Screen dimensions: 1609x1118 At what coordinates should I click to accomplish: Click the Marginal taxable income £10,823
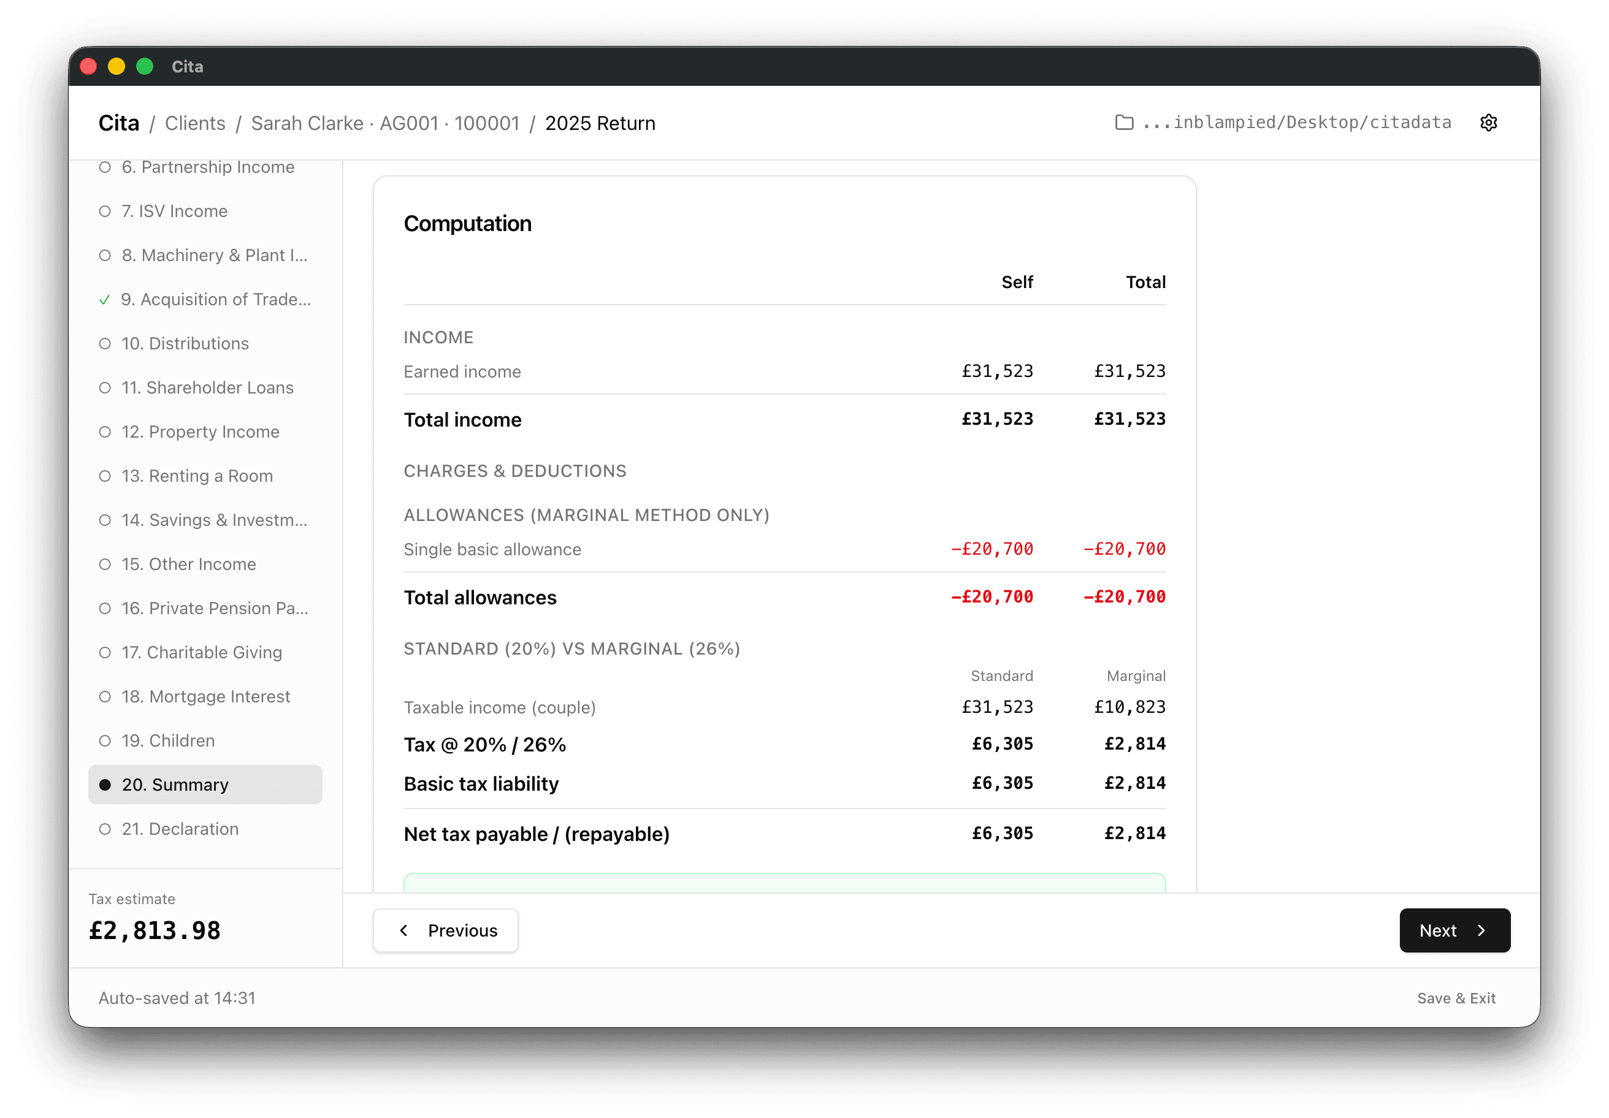[x=1129, y=707]
